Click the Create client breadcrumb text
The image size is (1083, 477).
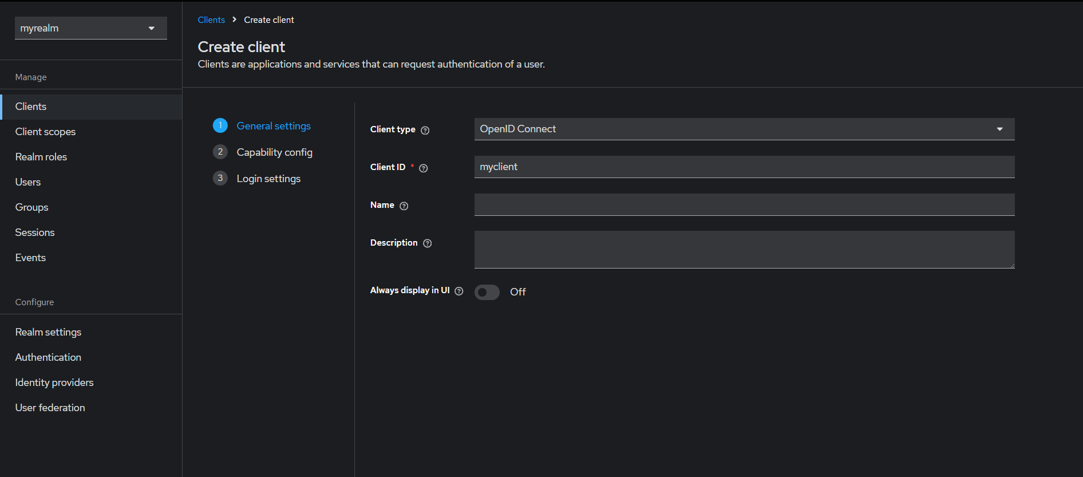tap(269, 20)
